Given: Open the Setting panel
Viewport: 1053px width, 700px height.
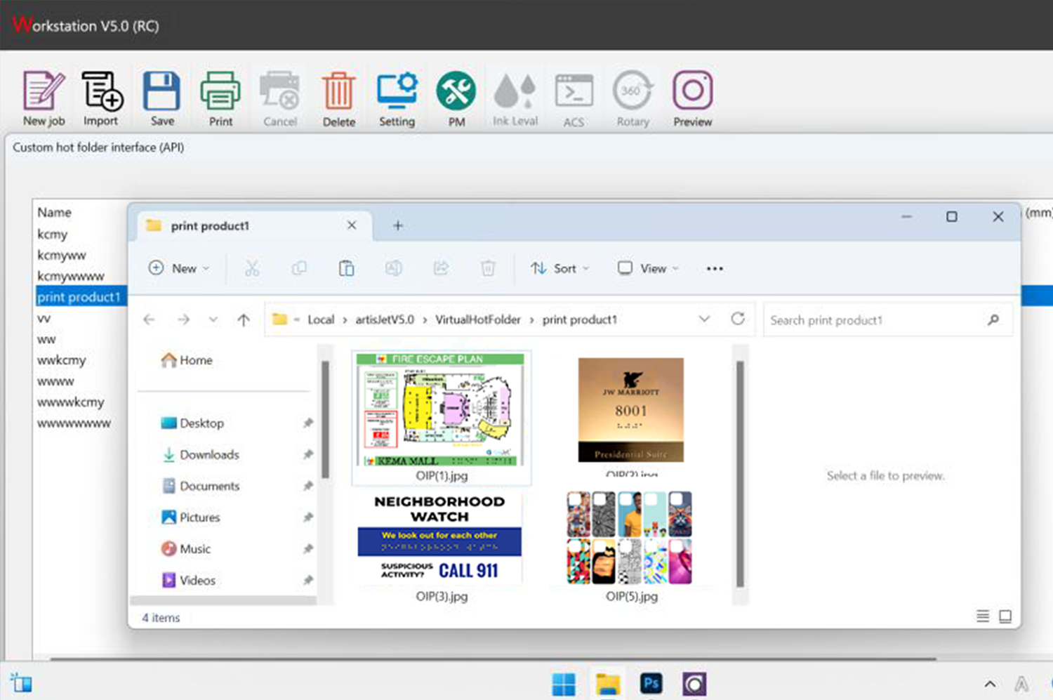Looking at the screenshot, I should point(397,97).
